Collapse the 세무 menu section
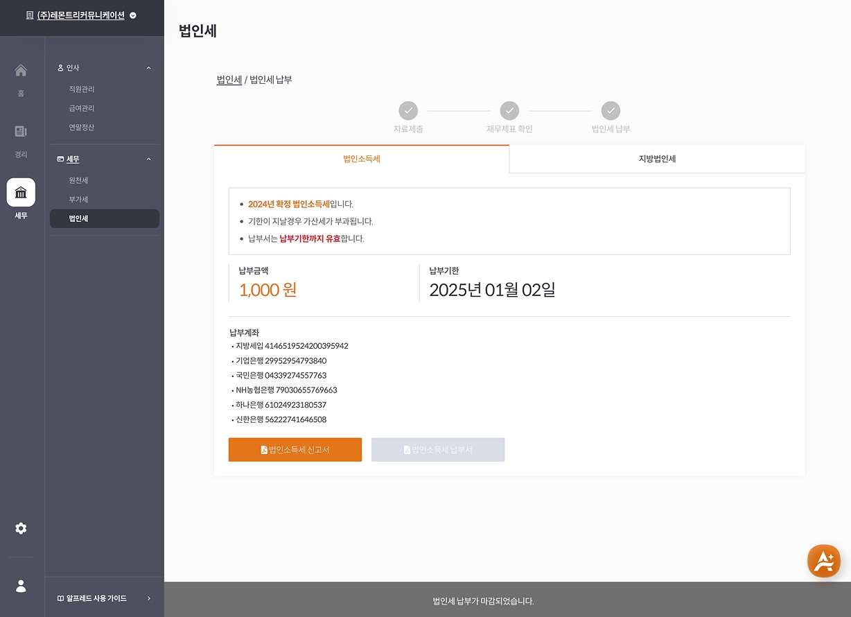This screenshot has height=617, width=851. pyautogui.click(x=148, y=159)
